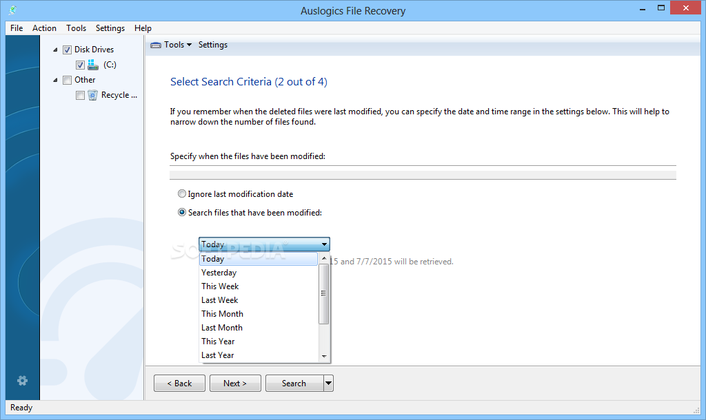Open the Tools toolbar dropdown
Screen dimensions: 706x420
pos(177,45)
